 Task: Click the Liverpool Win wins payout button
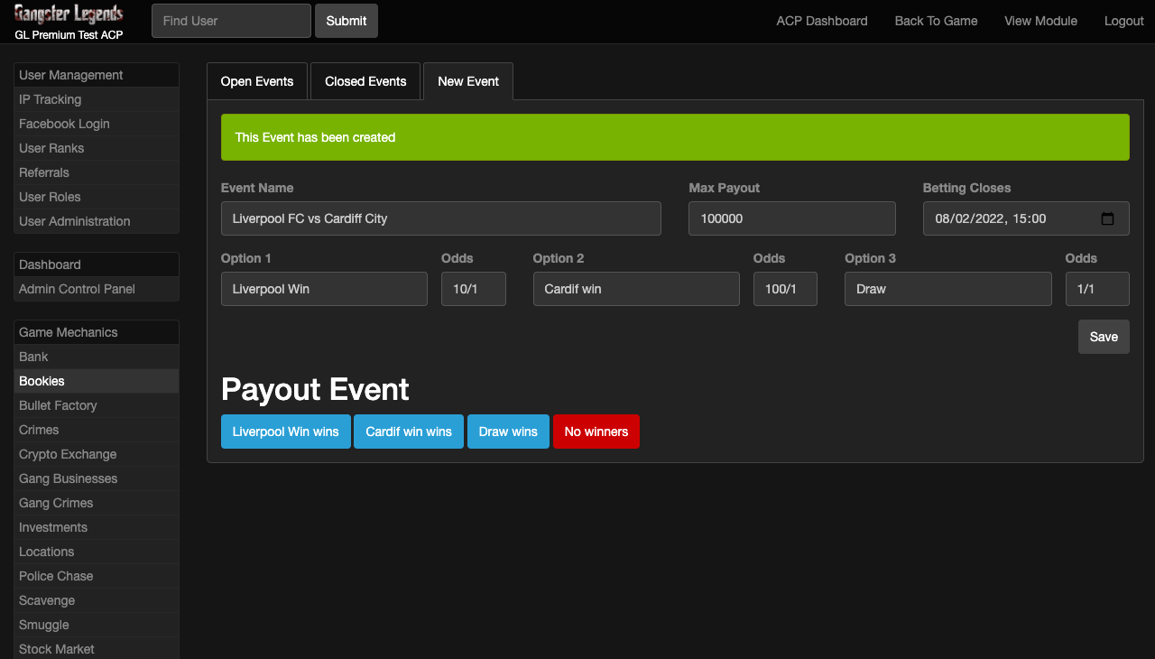(x=285, y=432)
